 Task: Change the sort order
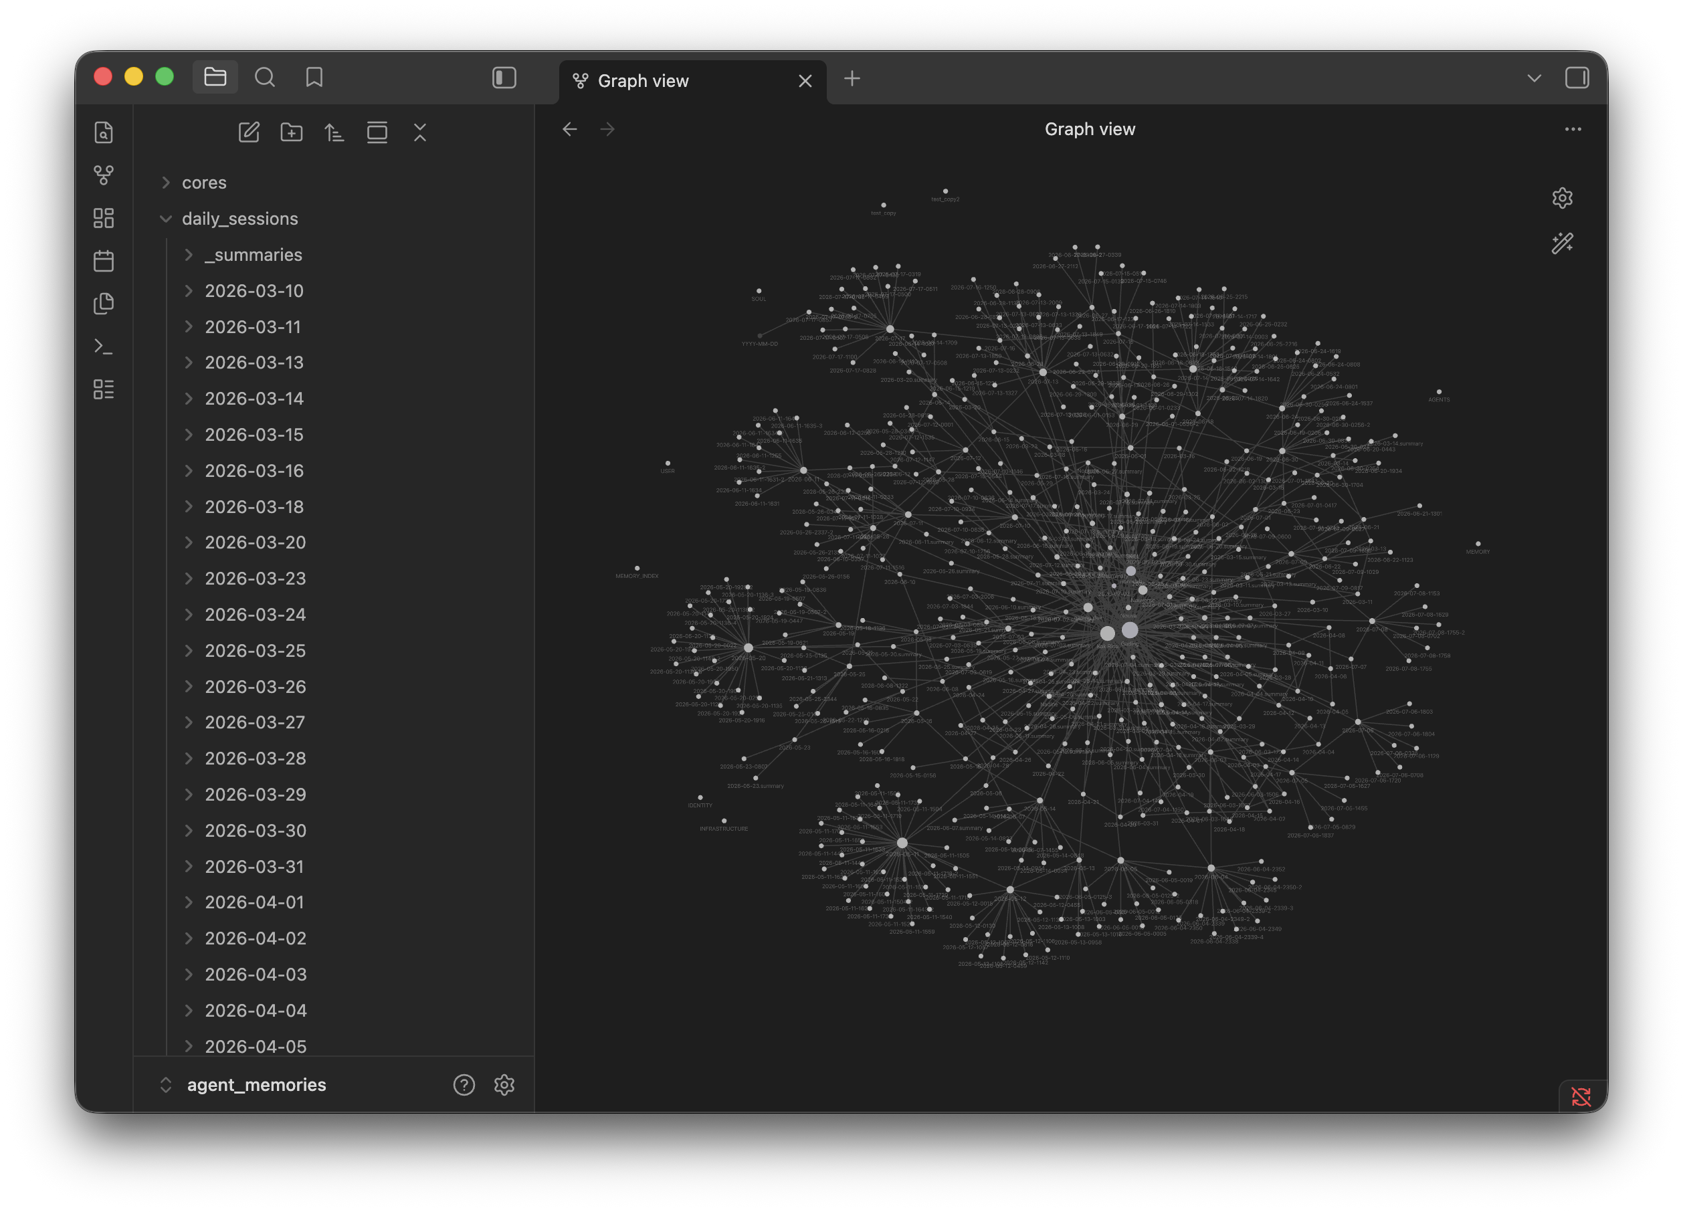pyautogui.click(x=334, y=133)
